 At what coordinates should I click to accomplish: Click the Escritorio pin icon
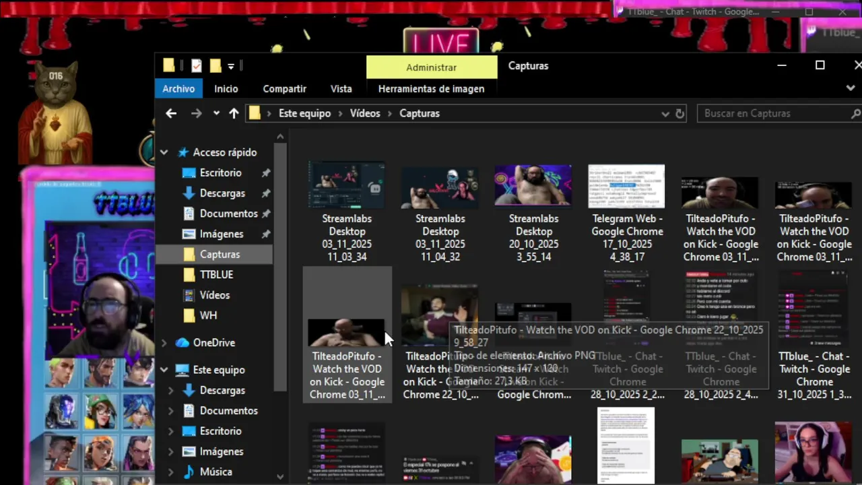coord(266,173)
